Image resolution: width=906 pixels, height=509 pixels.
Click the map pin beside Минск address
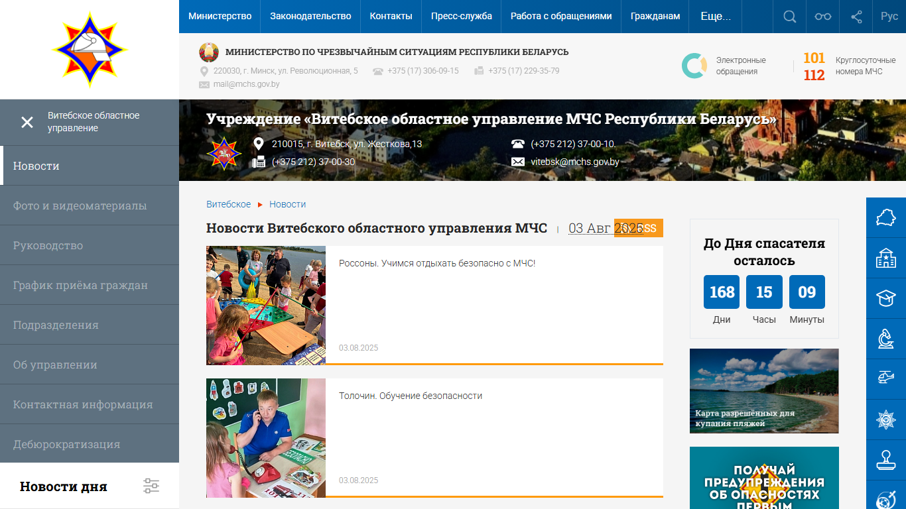pyautogui.click(x=204, y=71)
